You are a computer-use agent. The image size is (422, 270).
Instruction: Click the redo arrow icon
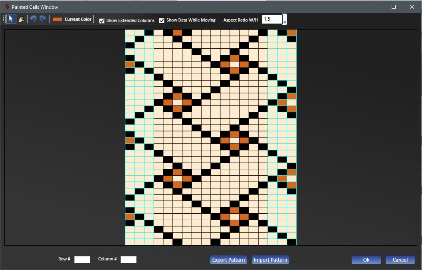[x=43, y=19]
